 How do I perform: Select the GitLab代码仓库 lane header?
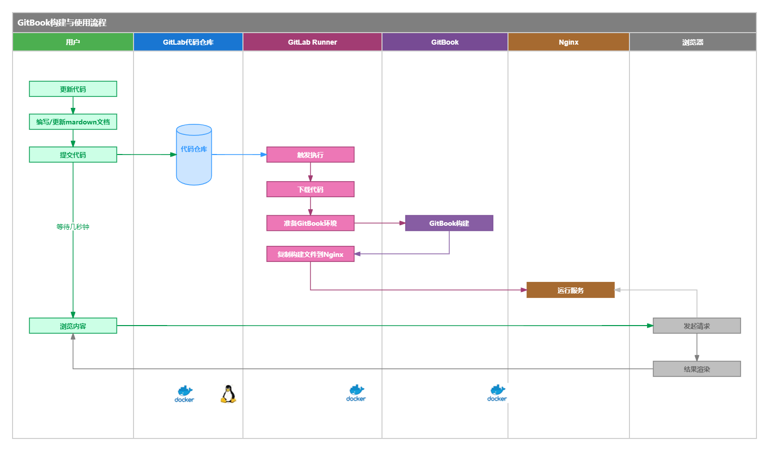(188, 42)
